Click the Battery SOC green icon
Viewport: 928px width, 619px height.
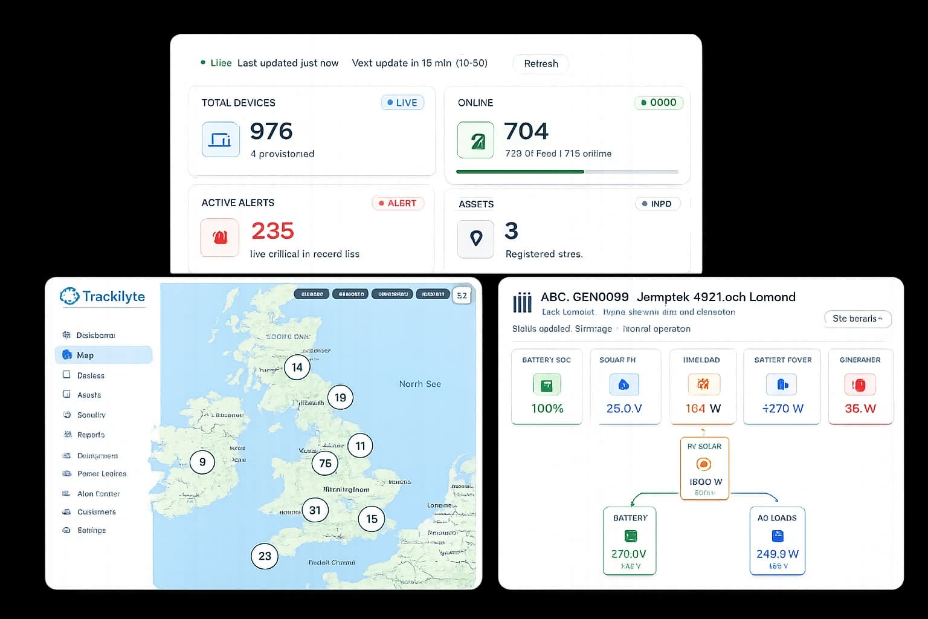(x=547, y=384)
